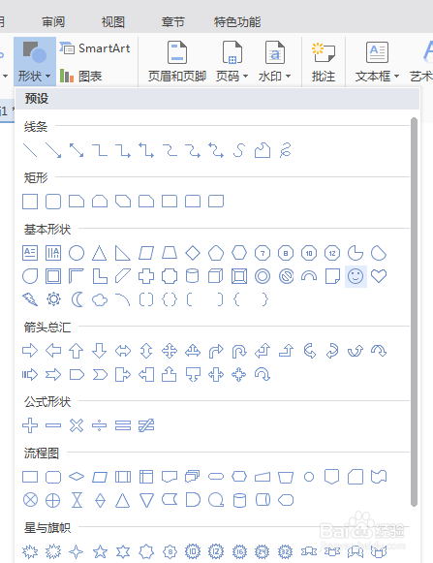Screen dimensions: 433x563
Task: Insert the cloud shape
Action: click(x=100, y=299)
